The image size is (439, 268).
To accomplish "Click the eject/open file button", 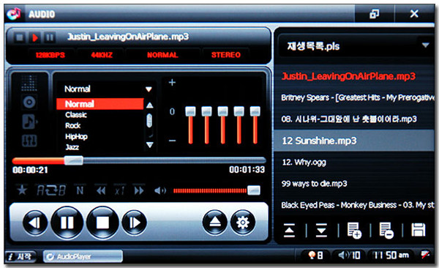I will click(x=214, y=223).
